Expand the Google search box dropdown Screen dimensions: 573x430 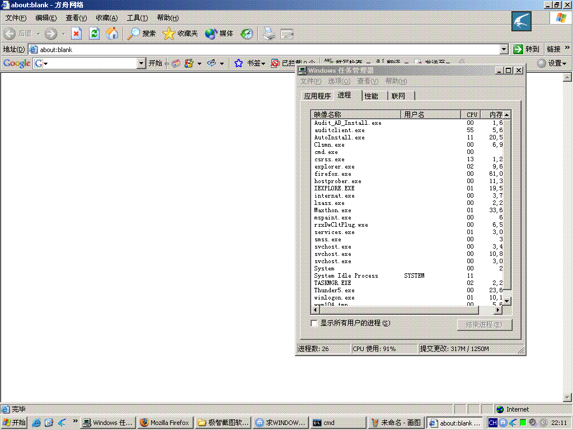[142, 63]
